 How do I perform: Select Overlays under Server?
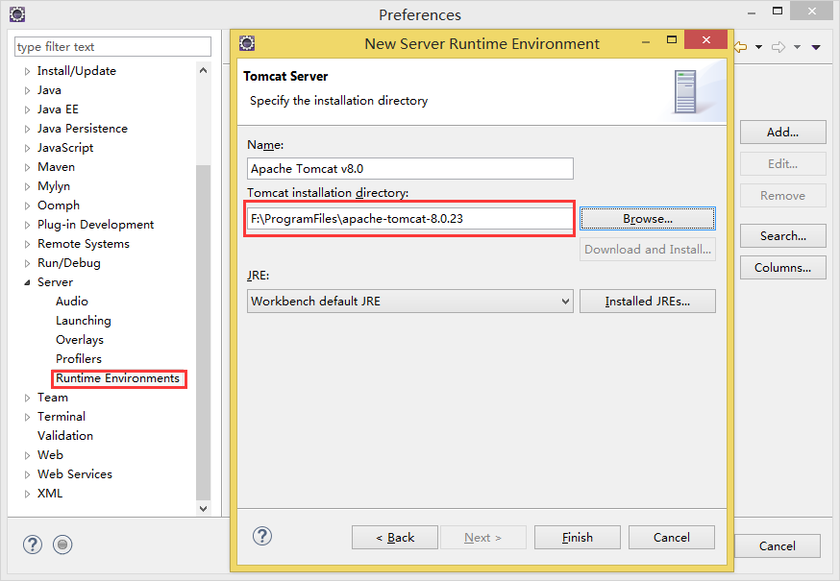tap(80, 340)
